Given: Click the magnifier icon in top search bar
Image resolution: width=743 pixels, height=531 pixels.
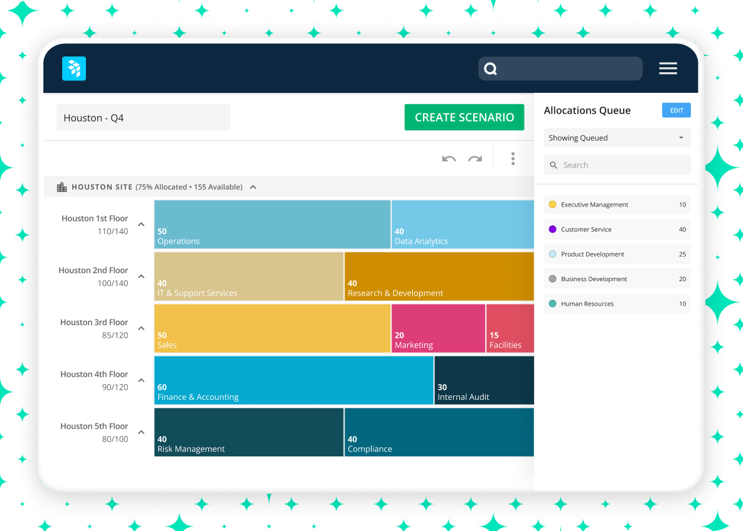Looking at the screenshot, I should point(491,69).
